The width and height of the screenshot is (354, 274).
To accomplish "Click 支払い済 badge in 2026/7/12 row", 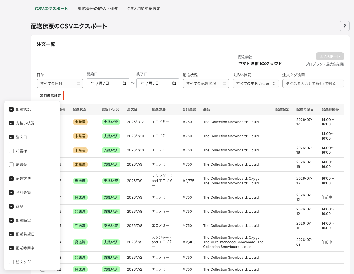I will coord(111,122).
